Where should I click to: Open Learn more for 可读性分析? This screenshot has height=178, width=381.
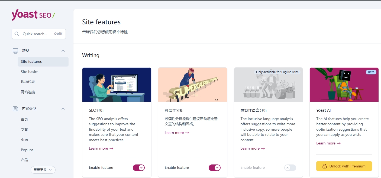[x=177, y=133]
